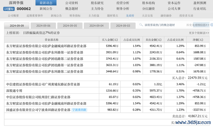Click the 深股通专用 row name
This screenshot has width=213, height=127.
(14, 91)
